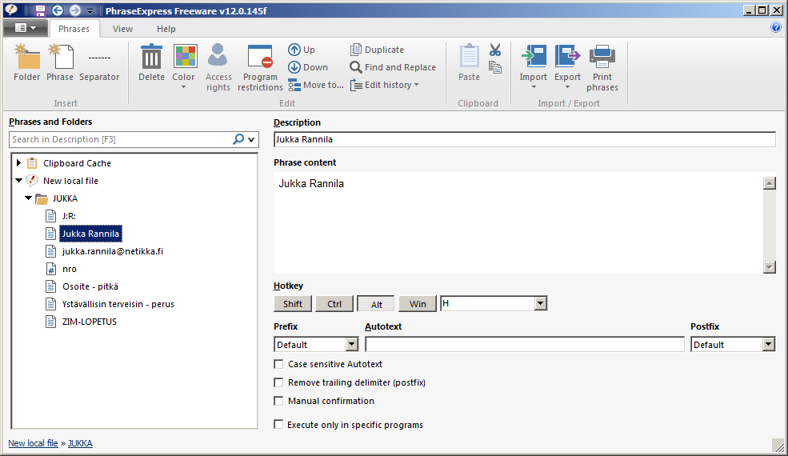Collapse the New local file node

point(18,181)
